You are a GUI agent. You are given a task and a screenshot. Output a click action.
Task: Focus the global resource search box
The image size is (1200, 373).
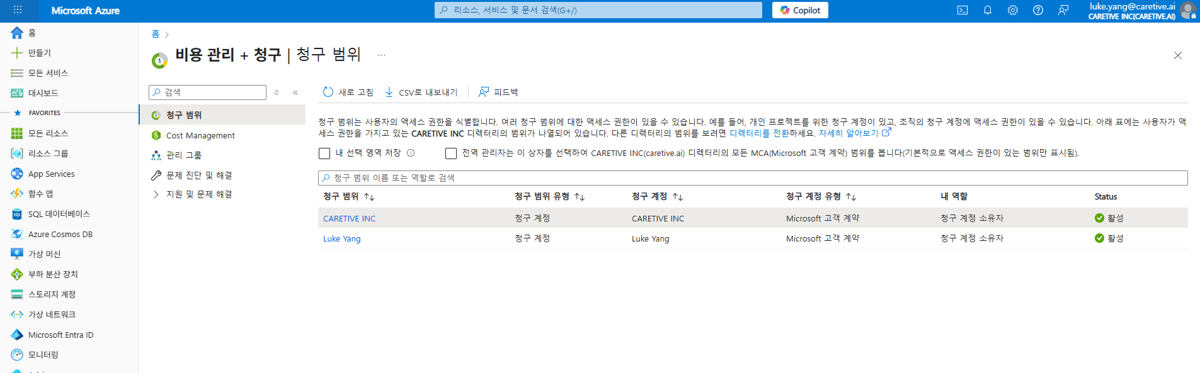(x=598, y=10)
